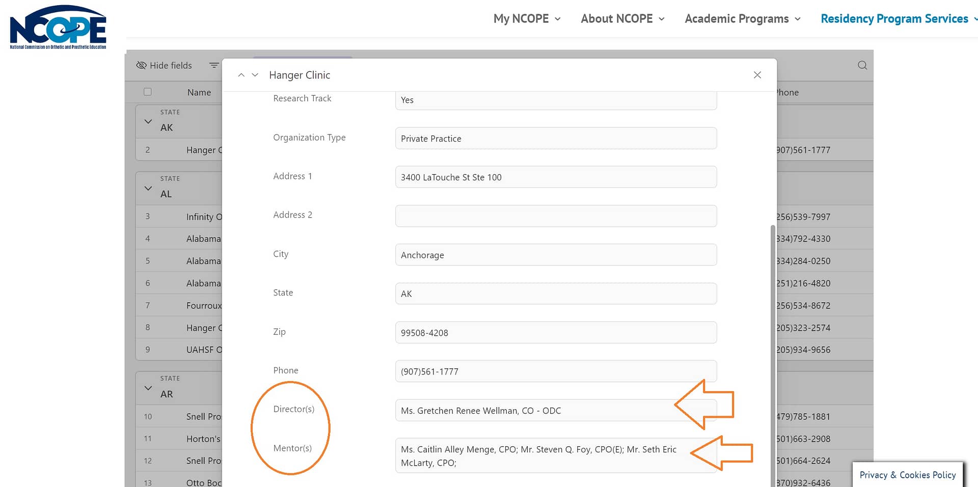Collapse the AL state group
978x487 pixels.
pyautogui.click(x=148, y=188)
